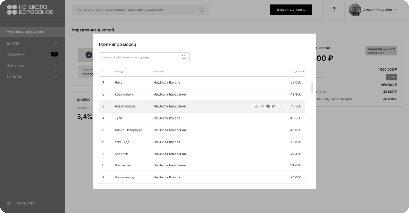Click magnifier icon in branch search field
The height and width of the screenshot is (213, 409).
pos(184,57)
